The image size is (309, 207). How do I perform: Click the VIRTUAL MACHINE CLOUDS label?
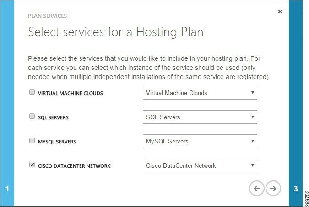(x=70, y=93)
